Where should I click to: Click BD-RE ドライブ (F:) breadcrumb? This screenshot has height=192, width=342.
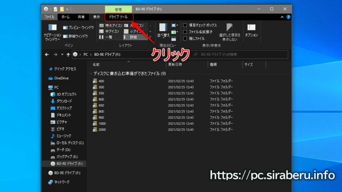pyautogui.click(x=107, y=55)
